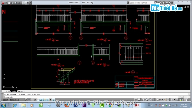Go to previous layout tab arrow
The image size is (192, 108).
pyautogui.click(x=5, y=91)
